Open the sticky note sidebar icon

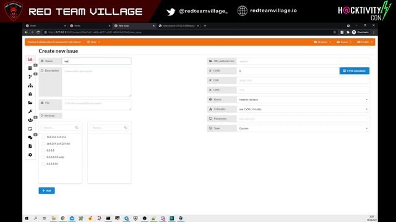[x=30, y=129]
